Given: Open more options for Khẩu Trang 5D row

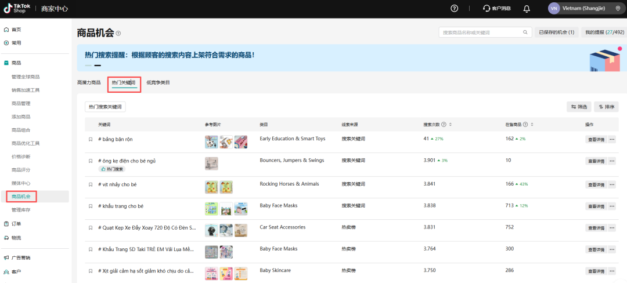Looking at the screenshot, I should pos(612,249).
